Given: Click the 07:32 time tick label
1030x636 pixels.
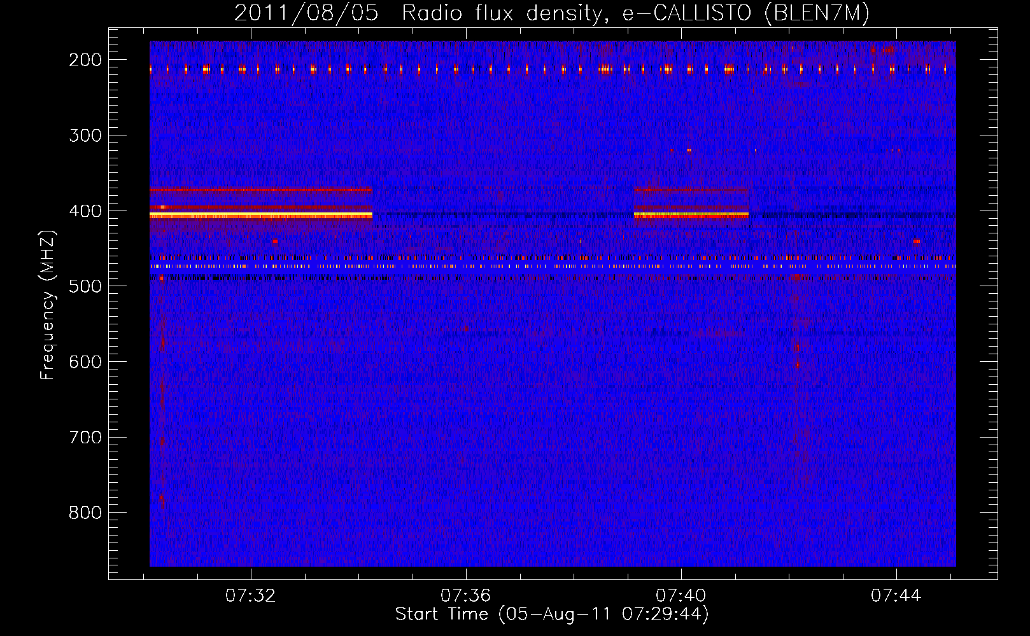Looking at the screenshot, I should point(251,596).
